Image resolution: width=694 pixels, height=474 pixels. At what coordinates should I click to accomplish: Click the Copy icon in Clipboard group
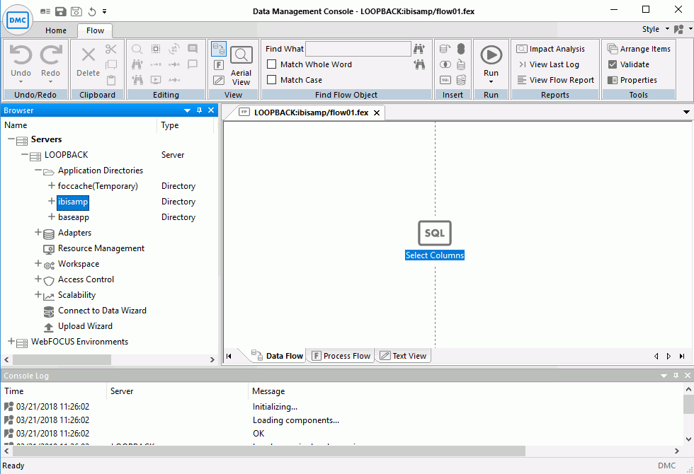(111, 64)
